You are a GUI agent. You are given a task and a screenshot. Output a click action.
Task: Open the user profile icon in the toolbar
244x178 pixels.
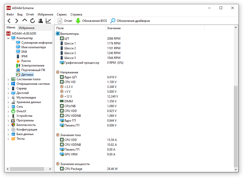pos(40,21)
